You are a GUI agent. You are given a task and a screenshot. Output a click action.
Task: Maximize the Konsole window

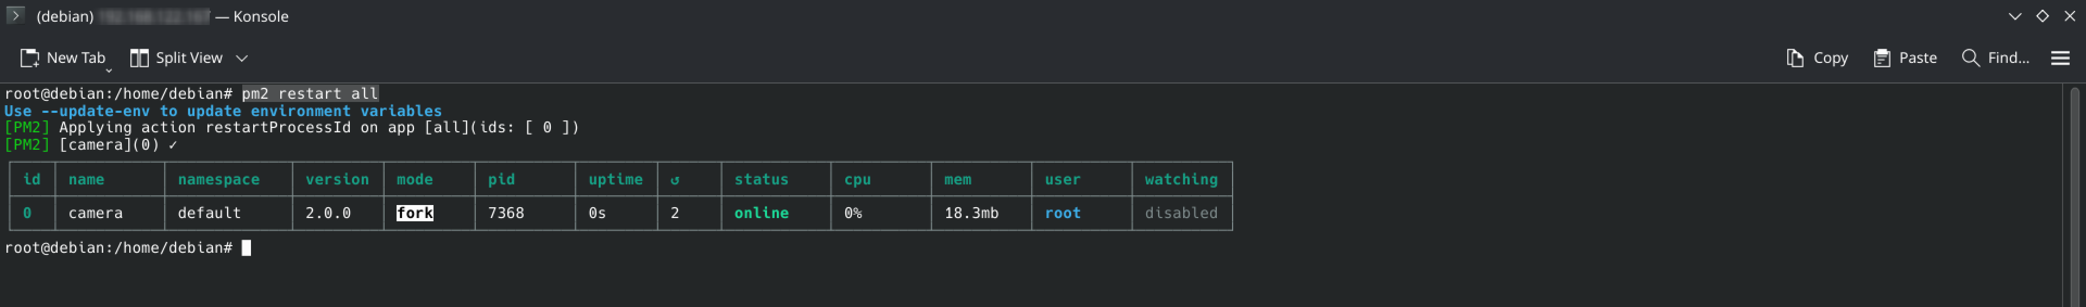click(2041, 16)
